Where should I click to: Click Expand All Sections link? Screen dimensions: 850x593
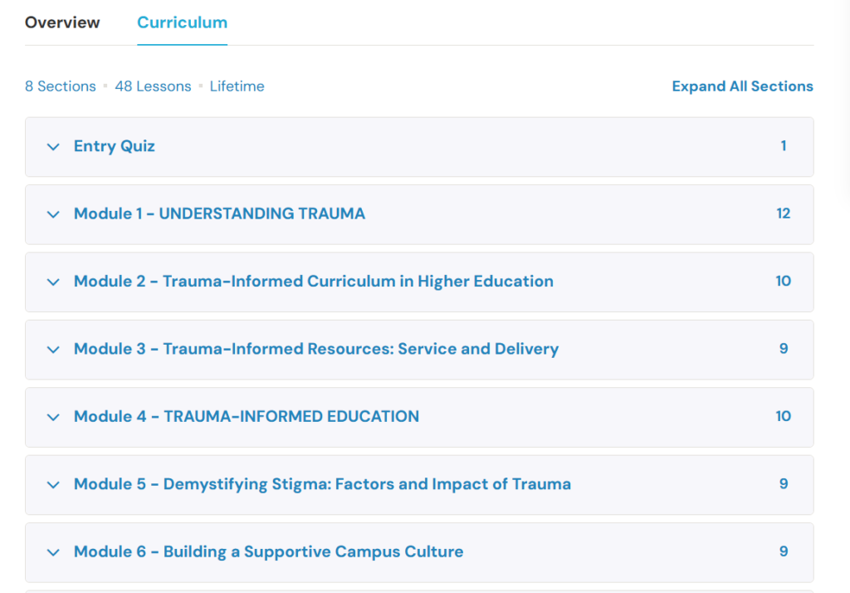tap(742, 86)
